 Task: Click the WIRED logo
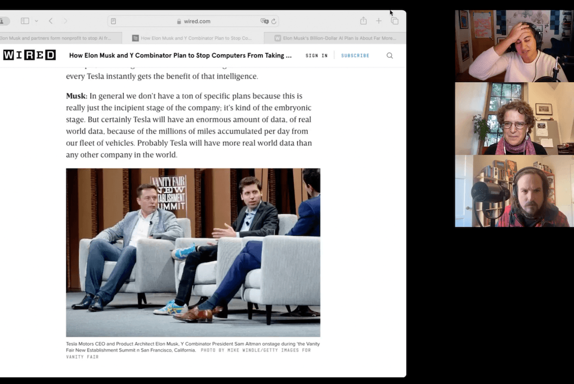pos(29,55)
